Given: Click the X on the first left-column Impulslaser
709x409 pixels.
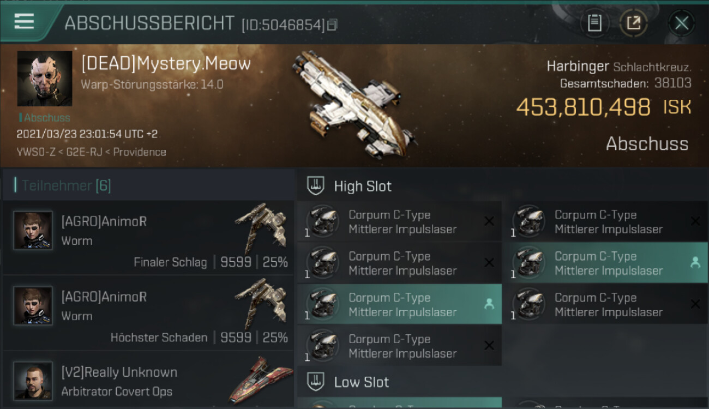Looking at the screenshot, I should coord(489,221).
